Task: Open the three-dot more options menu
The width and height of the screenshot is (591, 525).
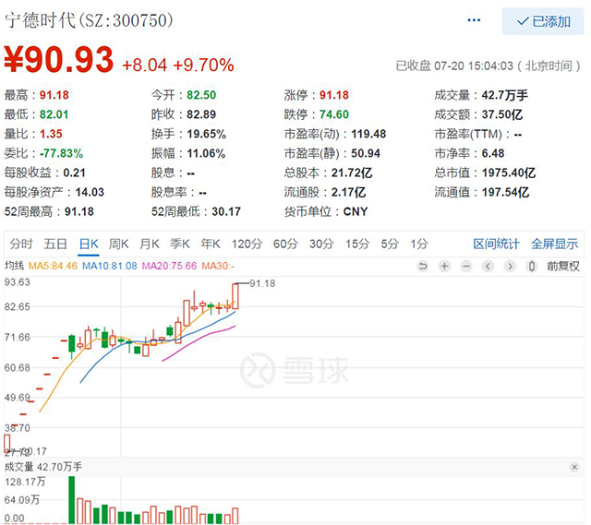Action: pos(474,20)
